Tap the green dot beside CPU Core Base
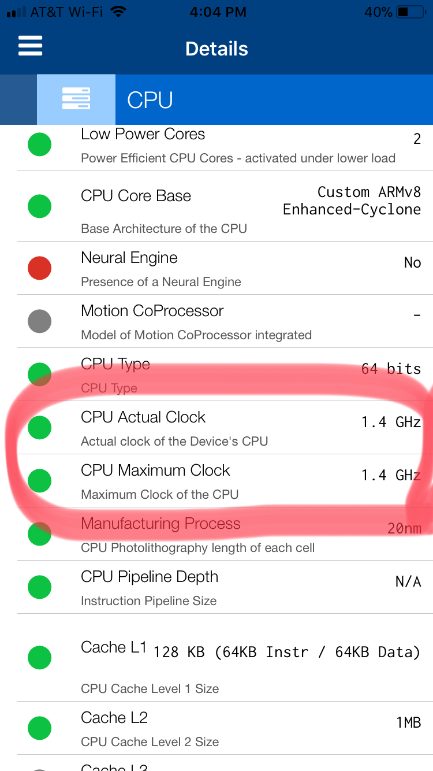 [x=40, y=206]
